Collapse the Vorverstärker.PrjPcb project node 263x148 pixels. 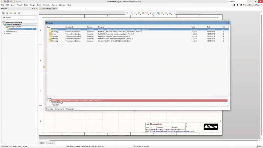click(3, 24)
